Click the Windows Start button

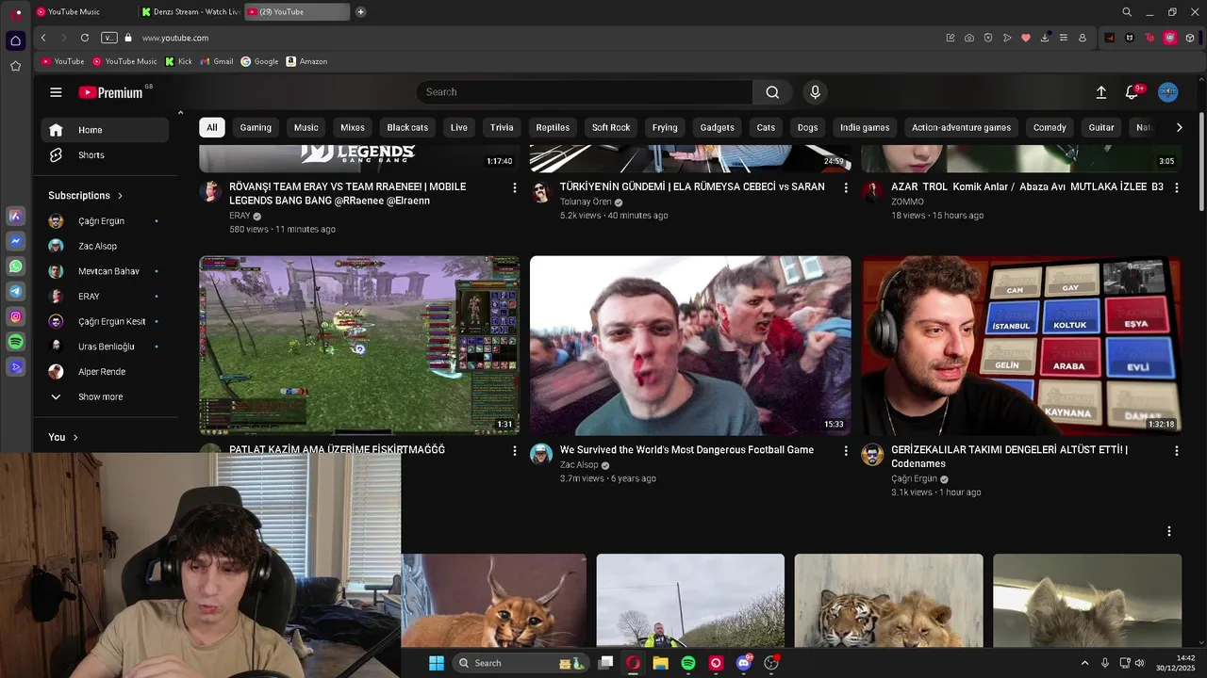(437, 663)
